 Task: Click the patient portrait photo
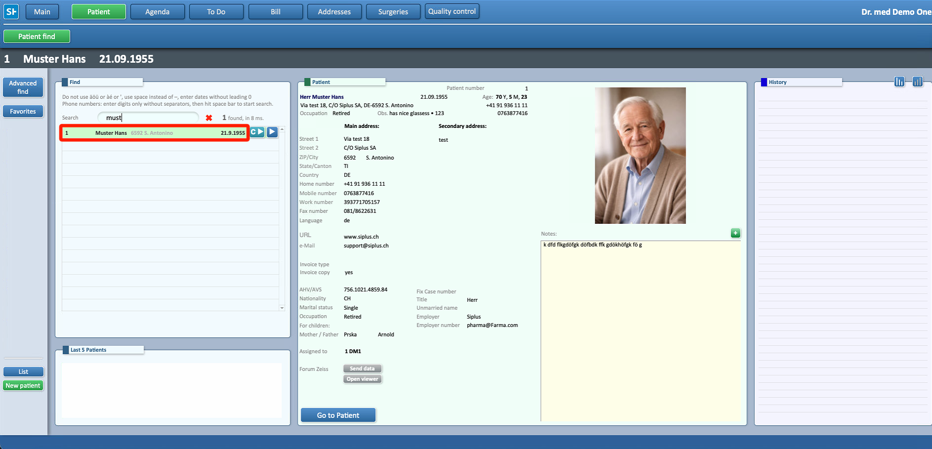click(640, 156)
